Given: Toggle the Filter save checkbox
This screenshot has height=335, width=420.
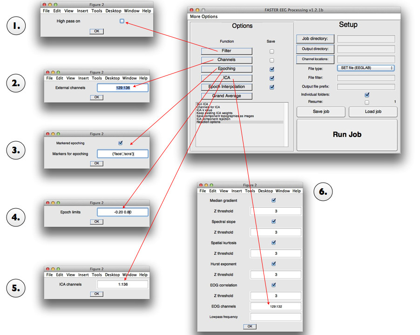Looking at the screenshot, I should (271, 51).
